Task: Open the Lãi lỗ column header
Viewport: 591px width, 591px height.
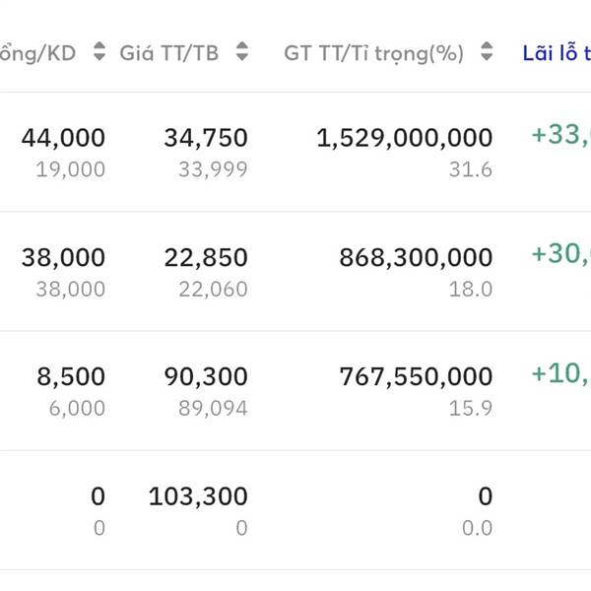Action: tap(557, 53)
